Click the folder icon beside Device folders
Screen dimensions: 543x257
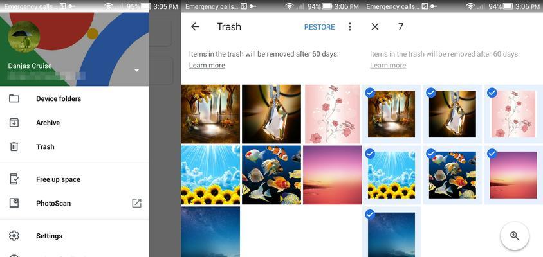click(14, 98)
